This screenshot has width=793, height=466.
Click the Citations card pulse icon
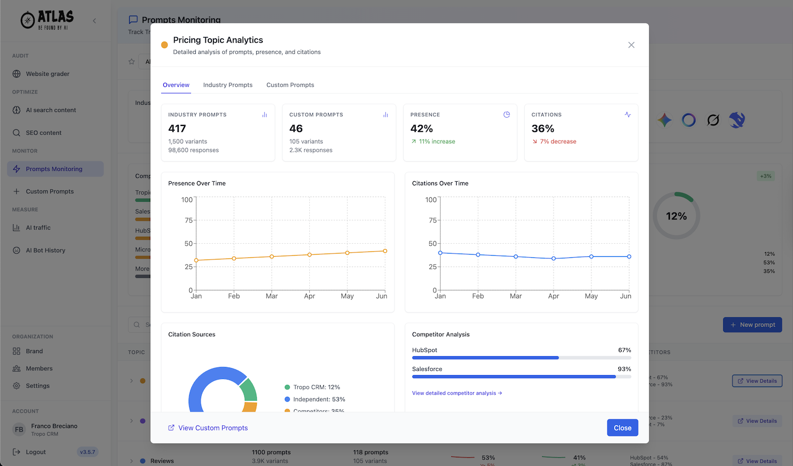628,115
